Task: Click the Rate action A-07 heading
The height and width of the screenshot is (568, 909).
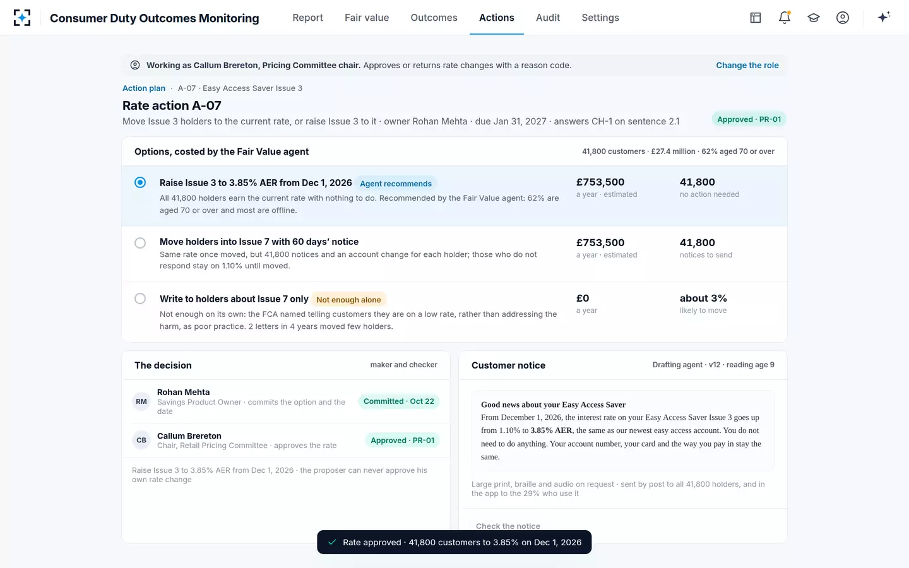Action: click(172, 105)
